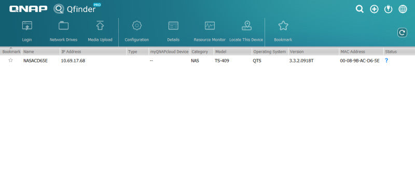This screenshot has width=415, height=186.
Task: Sort by Bookmark column header
Action: pos(11,52)
